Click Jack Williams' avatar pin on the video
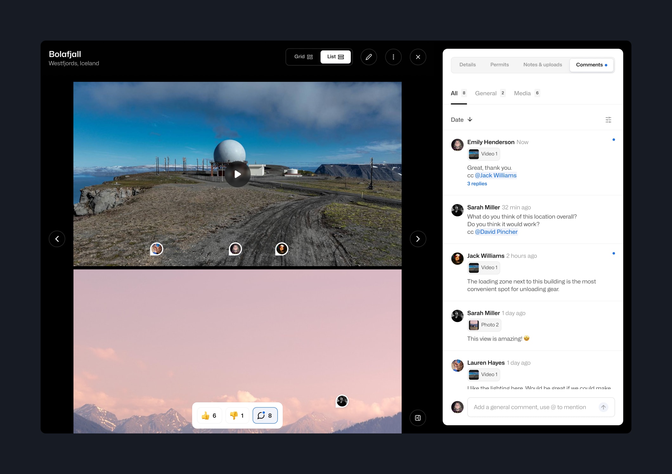This screenshot has width=672, height=474. 282,249
